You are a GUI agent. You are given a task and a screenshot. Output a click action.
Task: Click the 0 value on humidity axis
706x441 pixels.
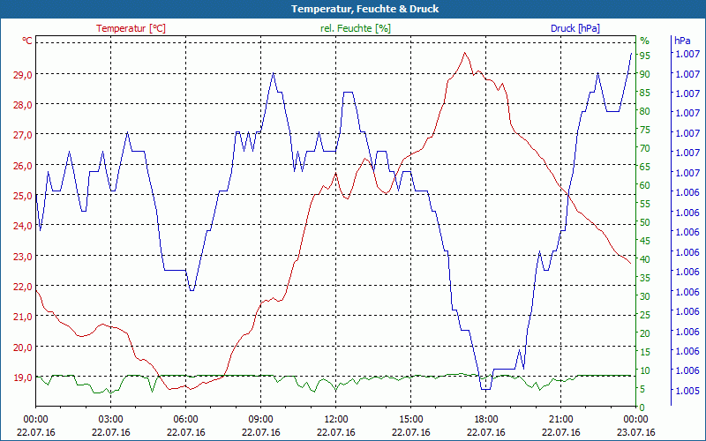coord(642,407)
